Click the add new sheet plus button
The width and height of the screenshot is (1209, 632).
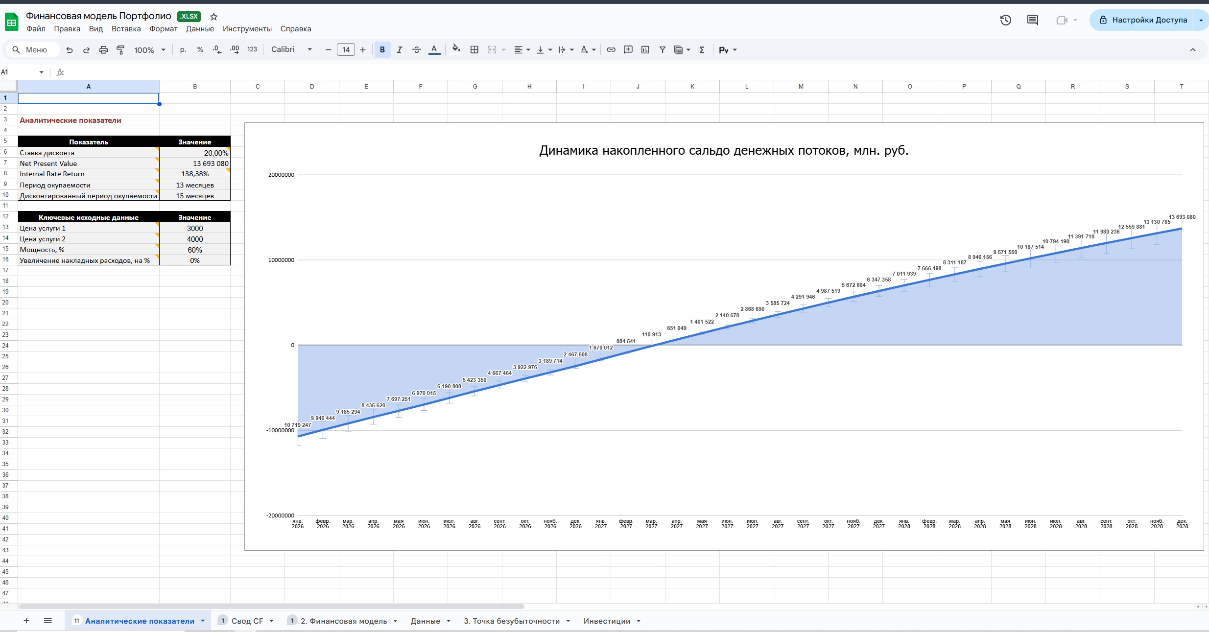pos(26,621)
